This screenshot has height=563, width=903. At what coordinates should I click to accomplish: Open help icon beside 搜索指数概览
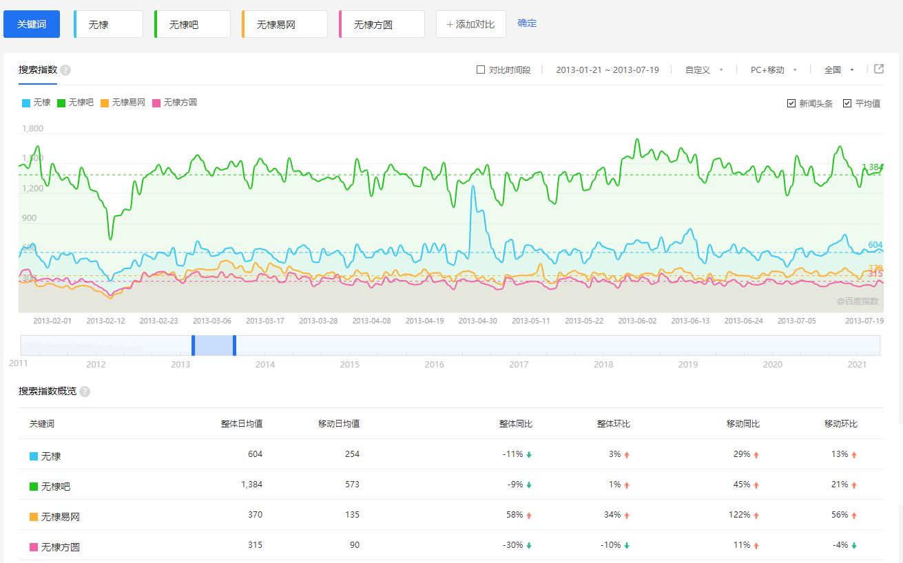point(85,392)
